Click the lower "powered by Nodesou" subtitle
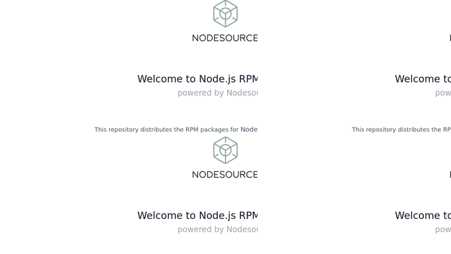 [x=218, y=230]
